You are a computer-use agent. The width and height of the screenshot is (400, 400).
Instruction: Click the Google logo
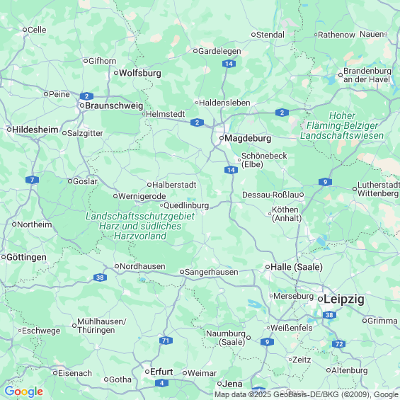point(24,392)
